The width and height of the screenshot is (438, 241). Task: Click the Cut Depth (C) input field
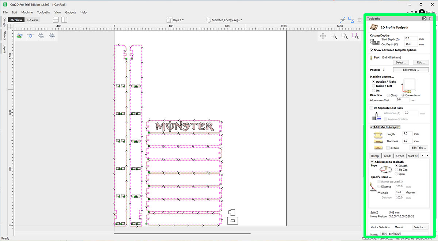pyautogui.click(x=411, y=44)
